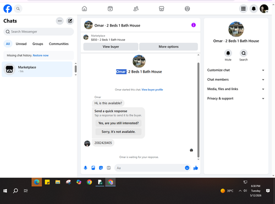Viewport: 275px width, 204px height.
Task: Click the conversation scrollbar
Action: (198, 110)
